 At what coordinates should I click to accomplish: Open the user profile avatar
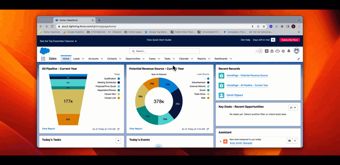[297, 51]
